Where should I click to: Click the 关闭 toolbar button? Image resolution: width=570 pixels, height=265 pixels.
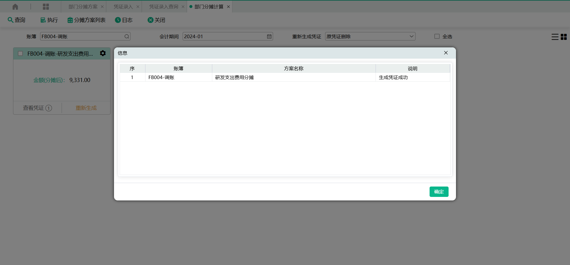[156, 20]
